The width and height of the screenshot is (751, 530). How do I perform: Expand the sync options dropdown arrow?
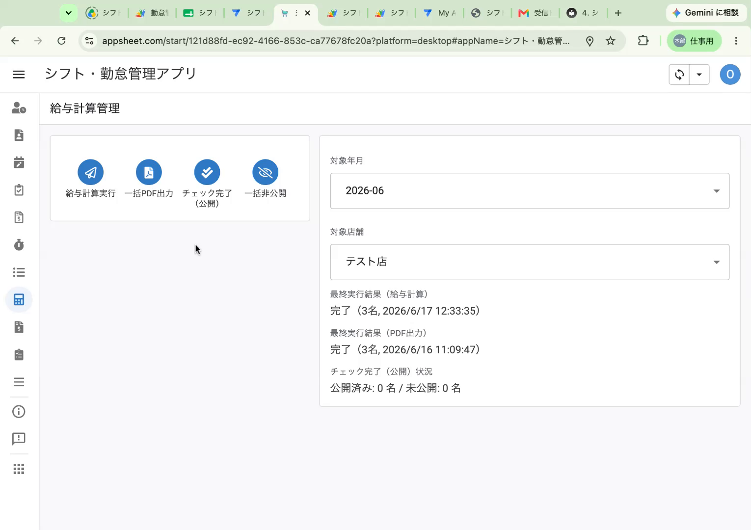[699, 75]
